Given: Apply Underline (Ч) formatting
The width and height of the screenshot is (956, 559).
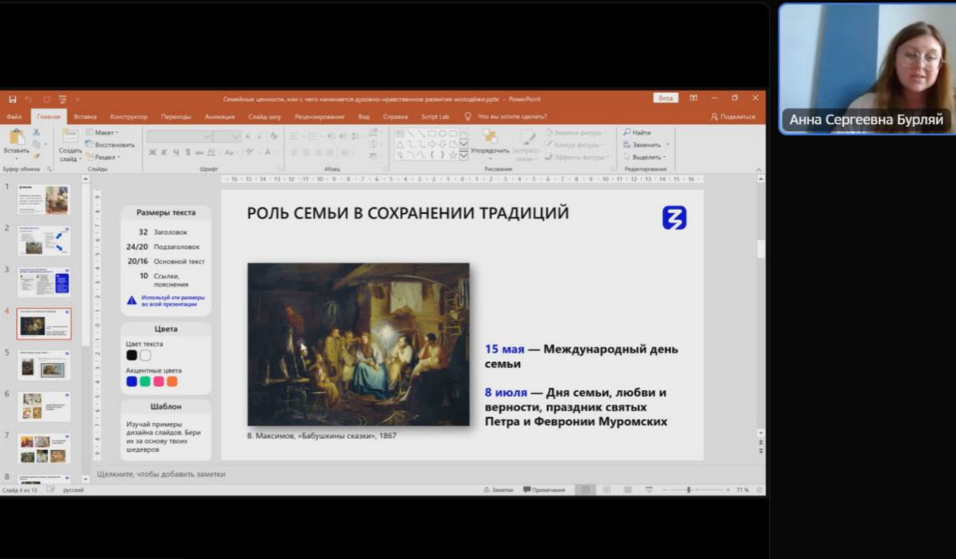Looking at the screenshot, I should point(175,152).
